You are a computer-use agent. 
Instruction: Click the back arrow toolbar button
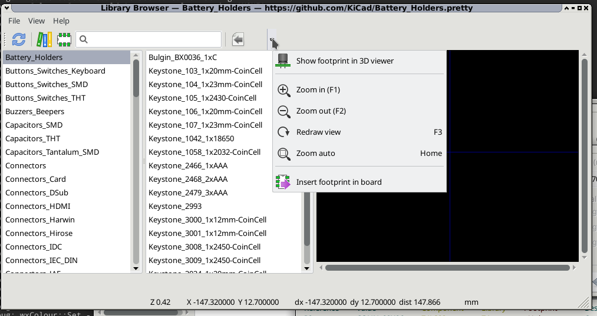[x=238, y=39]
